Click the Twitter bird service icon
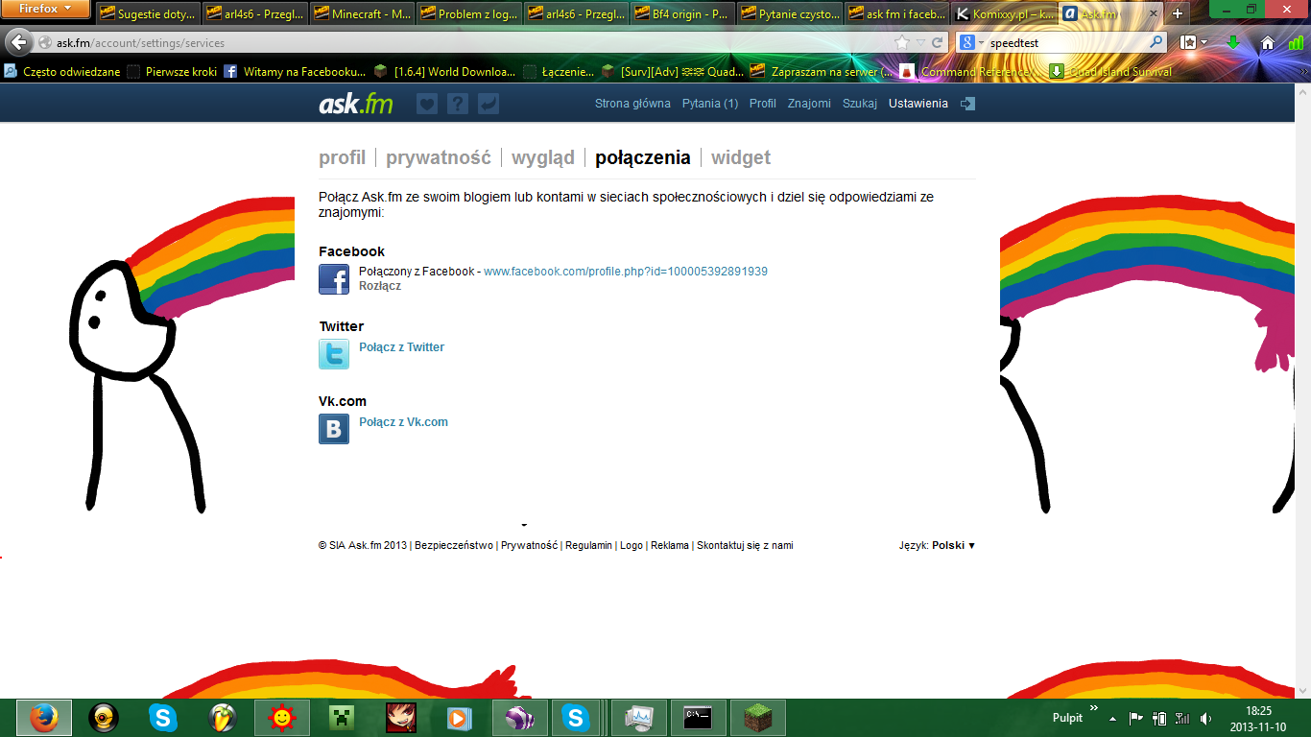The height and width of the screenshot is (737, 1311). 334,354
